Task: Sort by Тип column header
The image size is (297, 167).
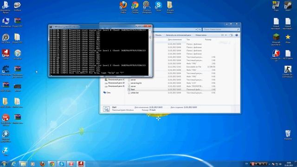Action: (188, 39)
